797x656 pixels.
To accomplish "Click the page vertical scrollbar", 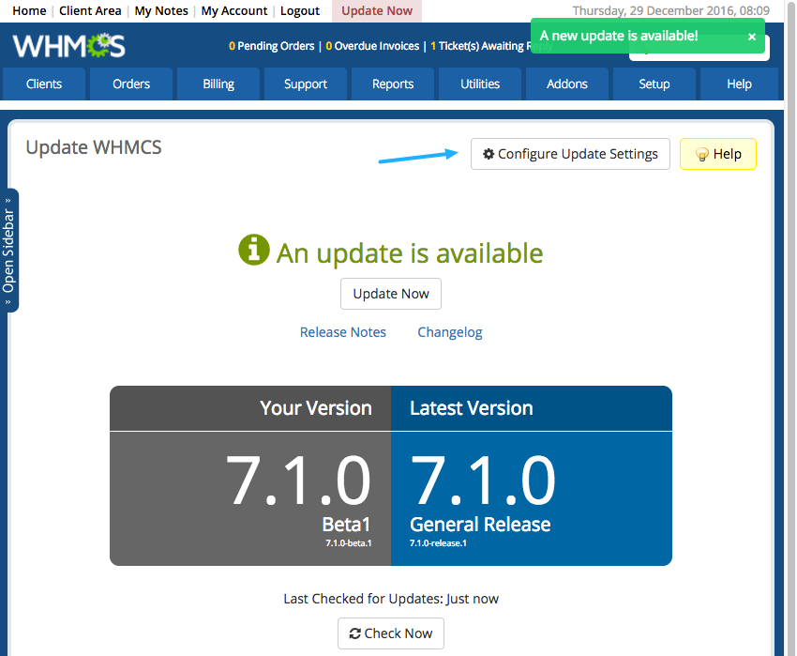I will [x=790, y=328].
